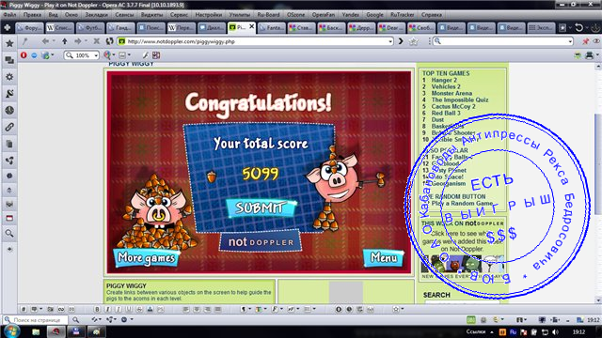
Task: Switch to the Fanta... tab
Action: point(272,27)
